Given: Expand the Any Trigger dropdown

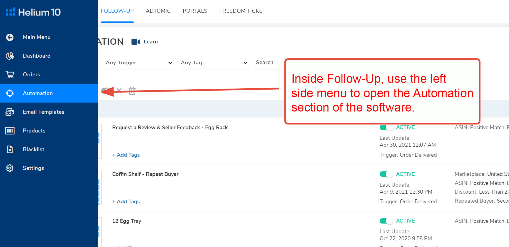Looking at the screenshot, I should point(139,63).
